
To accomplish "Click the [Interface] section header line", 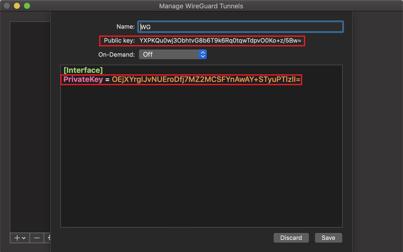I will pyautogui.click(x=83, y=70).
